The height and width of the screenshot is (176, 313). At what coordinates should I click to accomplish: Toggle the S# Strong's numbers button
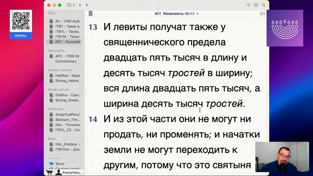(x=263, y=14)
